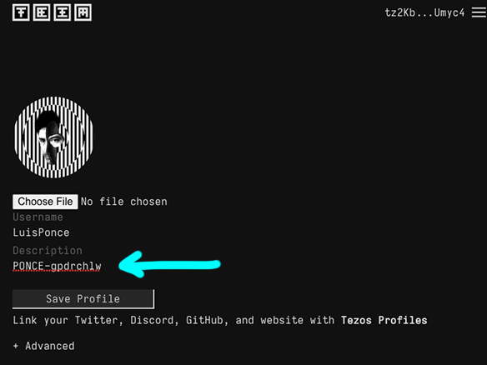
Task: Click the cyan arrow annotation
Action: (169, 264)
